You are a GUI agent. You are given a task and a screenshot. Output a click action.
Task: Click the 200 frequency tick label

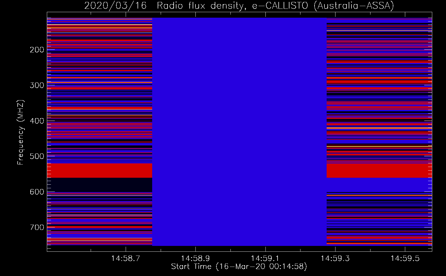pos(37,50)
